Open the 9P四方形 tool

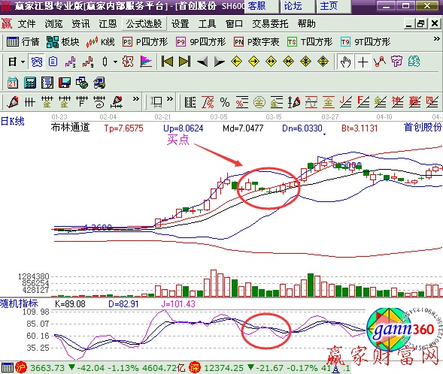[201, 42]
